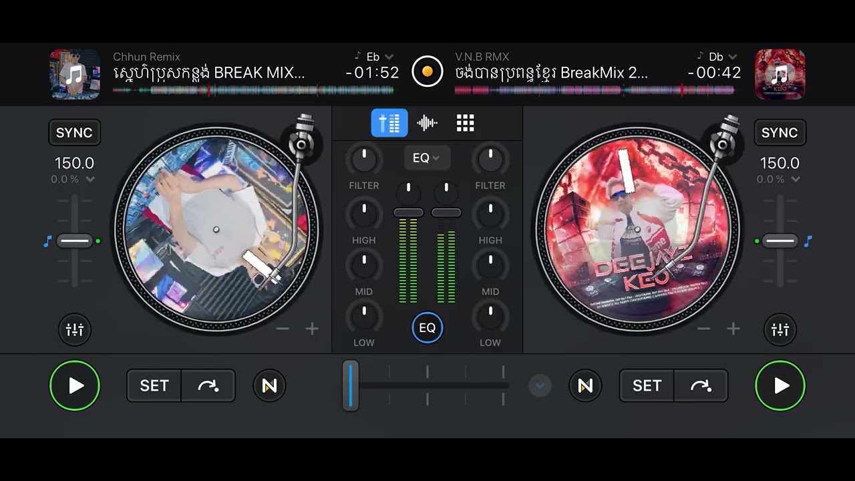Expand the crossfader options chevron
The height and width of the screenshot is (481, 855).
pos(540,385)
